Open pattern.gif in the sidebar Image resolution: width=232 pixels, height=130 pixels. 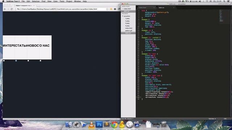point(129,30)
